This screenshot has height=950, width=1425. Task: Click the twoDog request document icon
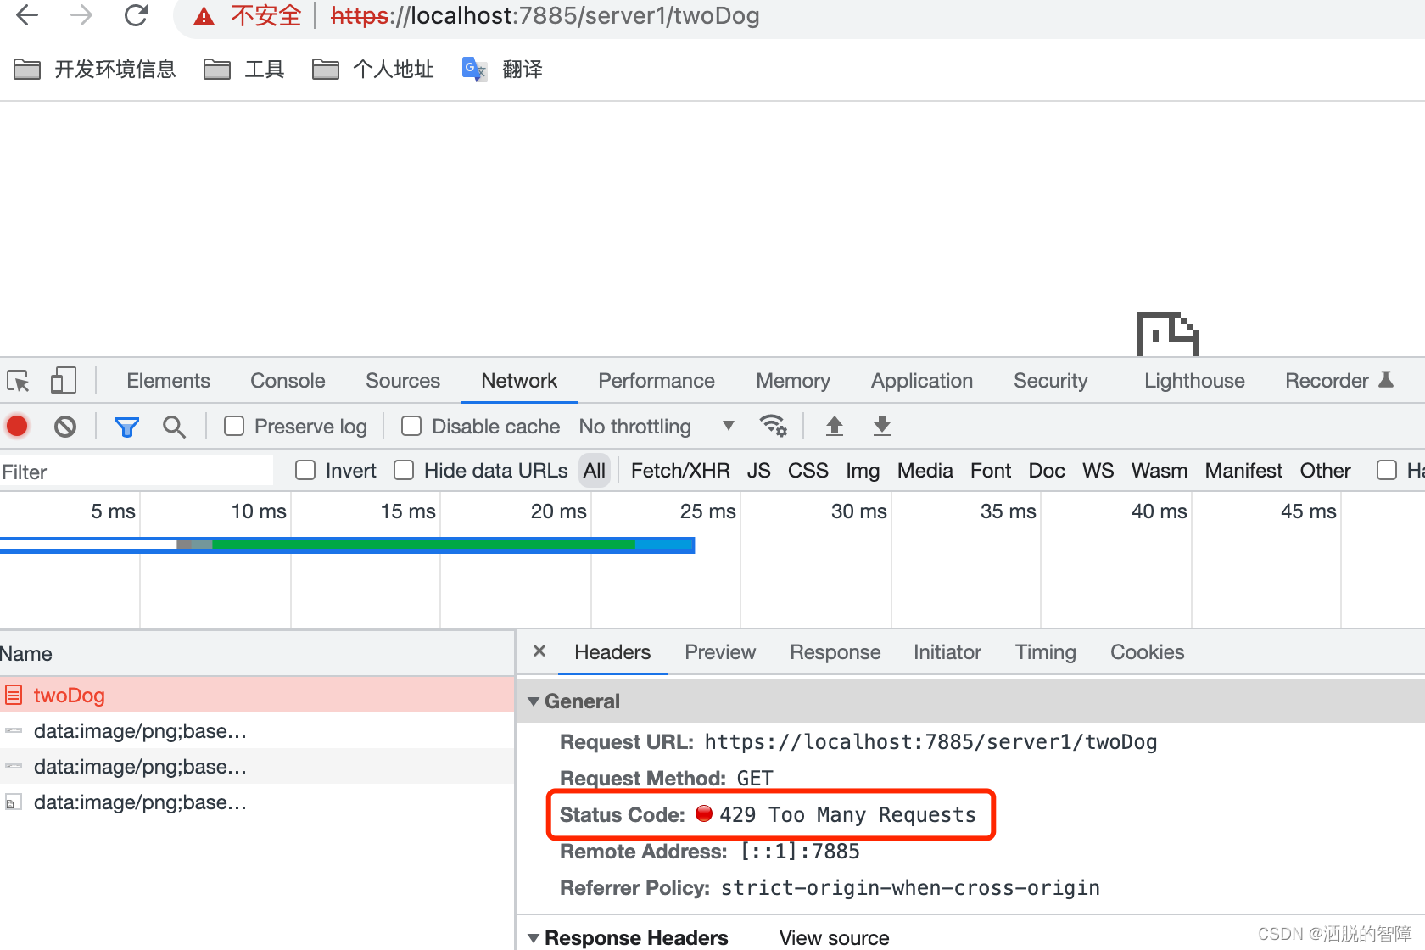tap(14, 696)
